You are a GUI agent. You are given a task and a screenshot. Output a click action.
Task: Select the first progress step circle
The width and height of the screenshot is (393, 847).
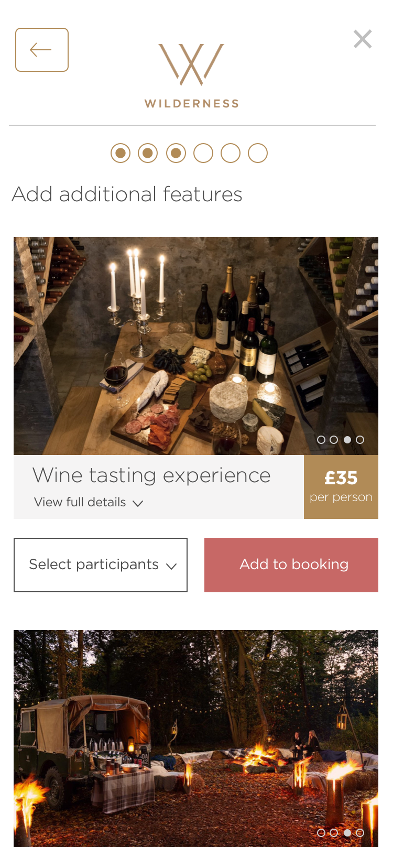[x=121, y=153]
